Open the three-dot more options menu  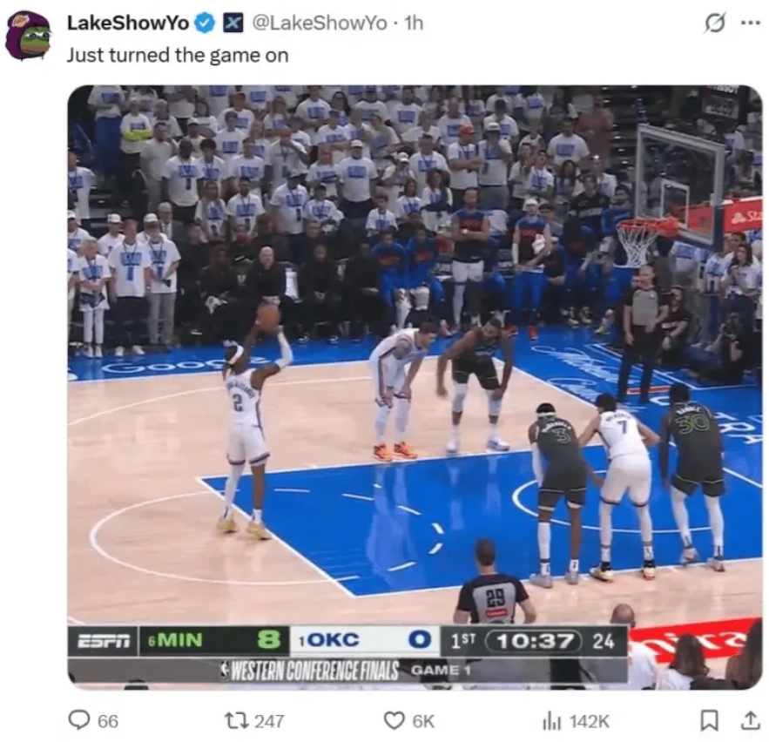pos(751,23)
